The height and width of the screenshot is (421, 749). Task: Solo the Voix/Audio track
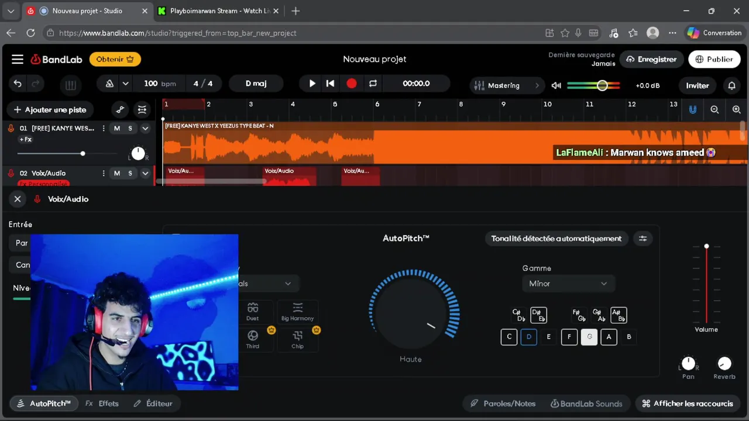130,173
